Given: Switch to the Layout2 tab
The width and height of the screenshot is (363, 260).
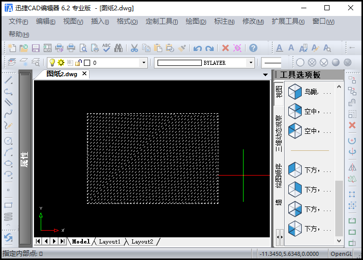Looking at the screenshot, I should [x=142, y=241].
